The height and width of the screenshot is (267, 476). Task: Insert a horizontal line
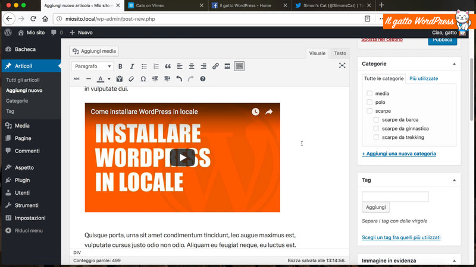pos(88,79)
